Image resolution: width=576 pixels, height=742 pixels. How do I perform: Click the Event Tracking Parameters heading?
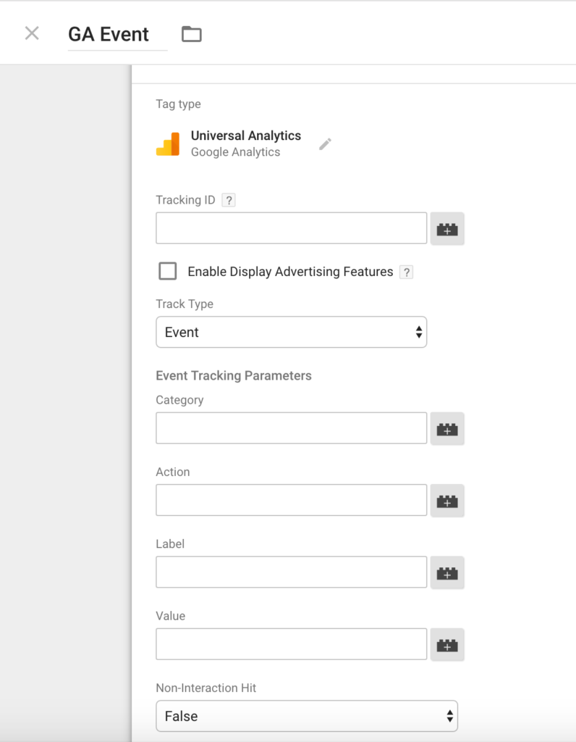[234, 376]
